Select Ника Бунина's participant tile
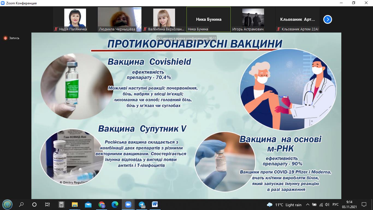373x210 pixels. pos(209,19)
